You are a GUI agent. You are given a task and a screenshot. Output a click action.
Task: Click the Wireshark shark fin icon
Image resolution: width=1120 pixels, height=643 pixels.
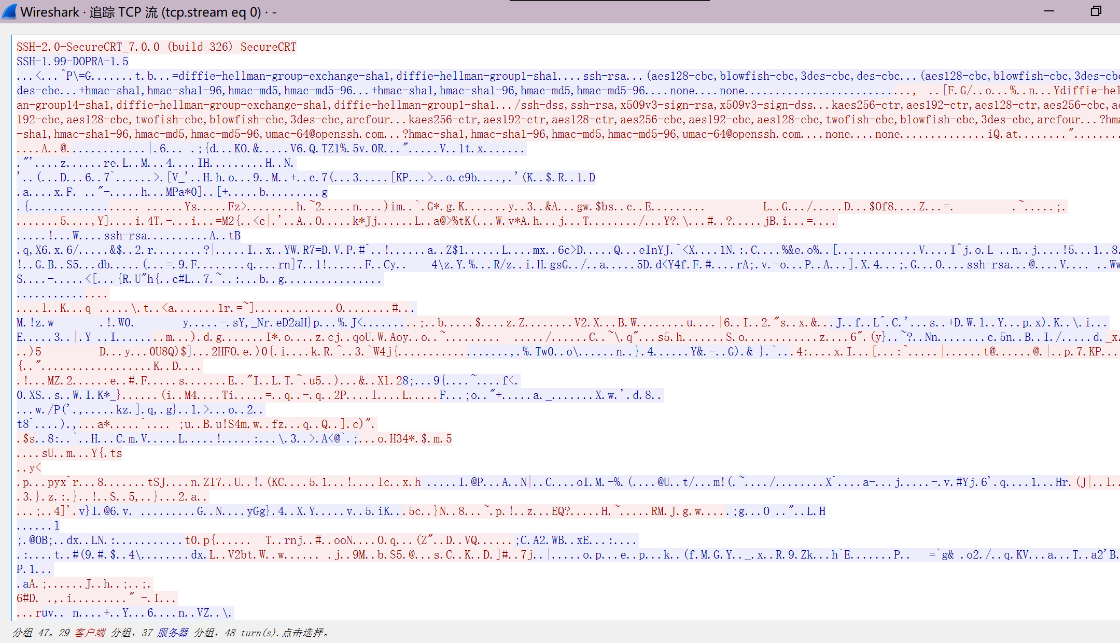[x=9, y=11]
